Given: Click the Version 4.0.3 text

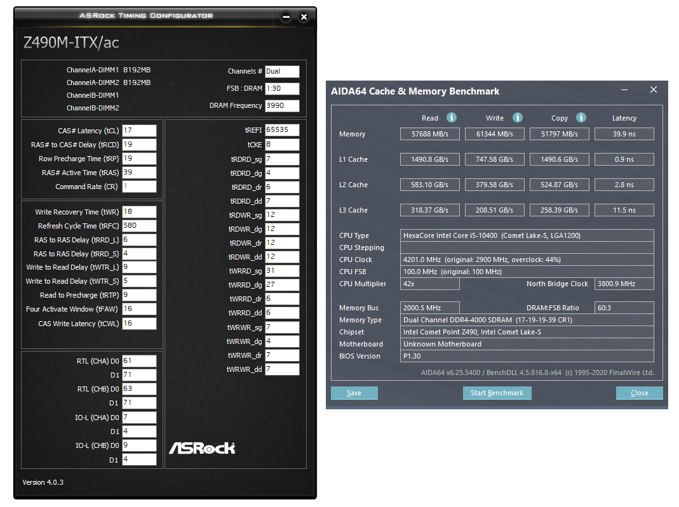Looking at the screenshot, I should pyautogui.click(x=43, y=482).
